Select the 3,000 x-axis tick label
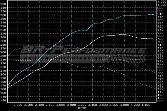 72,105
